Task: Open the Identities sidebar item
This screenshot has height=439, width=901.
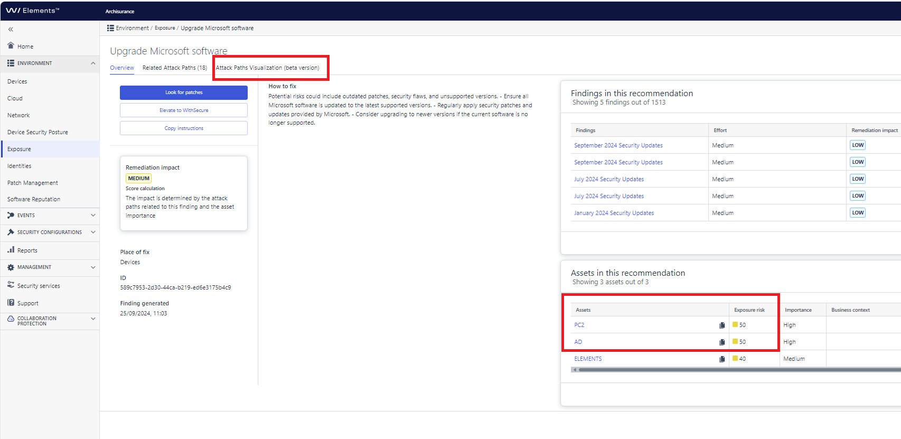Action: tap(20, 166)
